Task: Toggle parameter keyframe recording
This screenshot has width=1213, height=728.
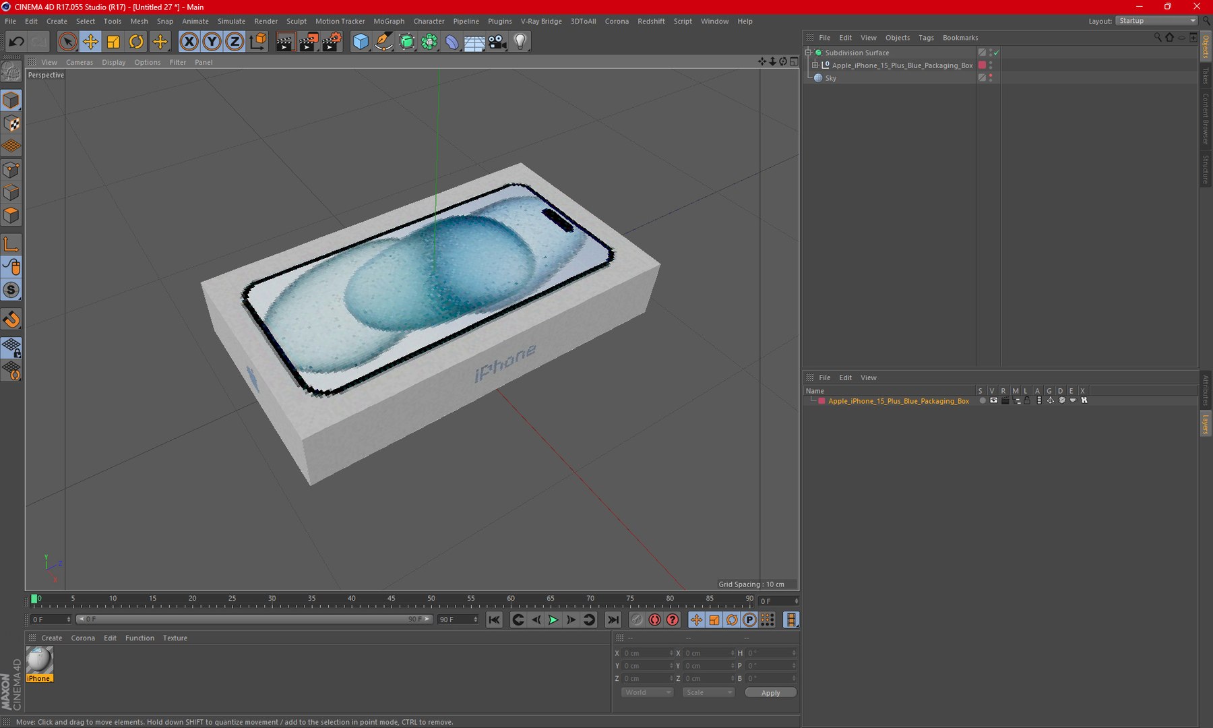Action: coord(749,619)
